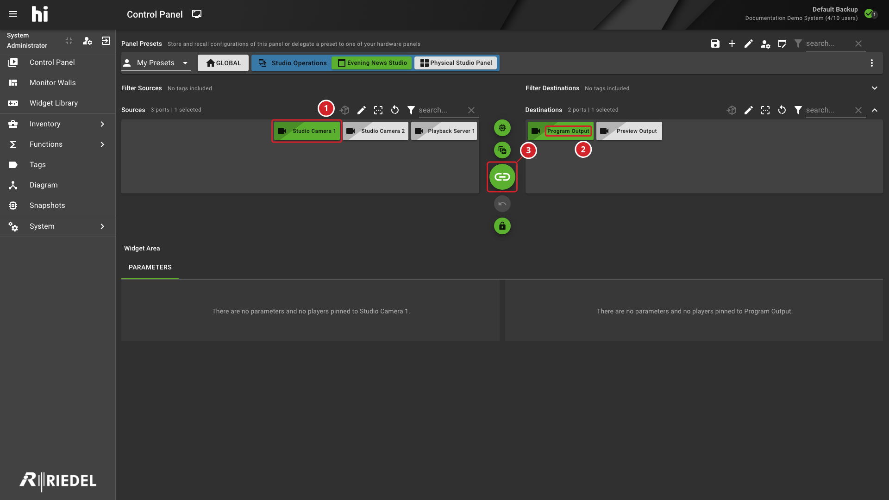
Task: Click logout icon in user header
Action: coord(106,41)
